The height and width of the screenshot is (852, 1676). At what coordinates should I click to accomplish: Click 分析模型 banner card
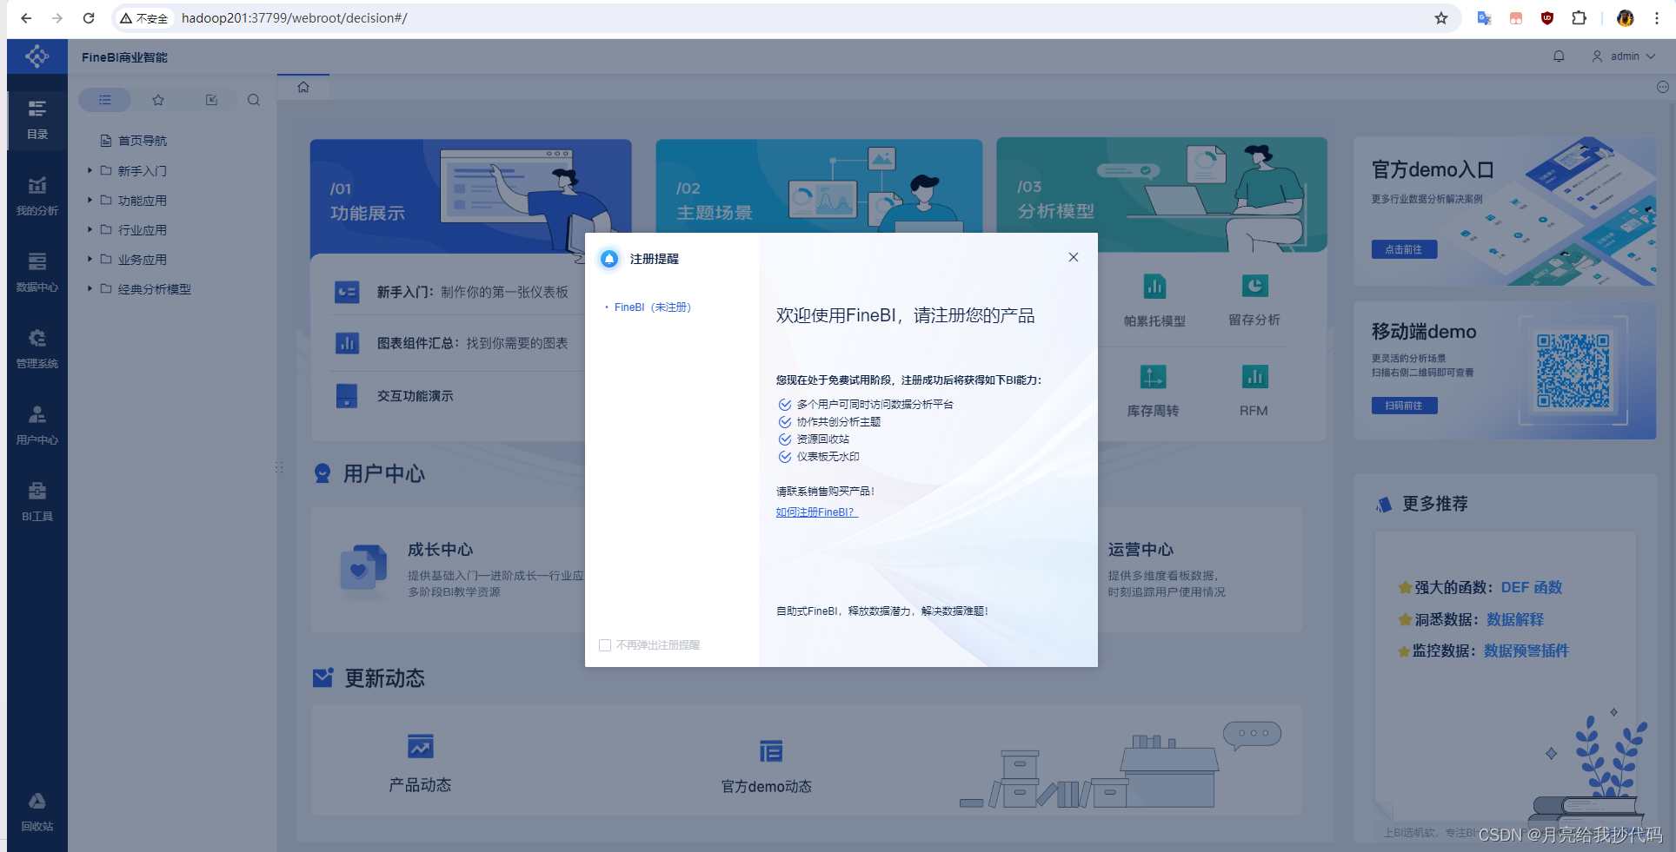(x=1161, y=195)
